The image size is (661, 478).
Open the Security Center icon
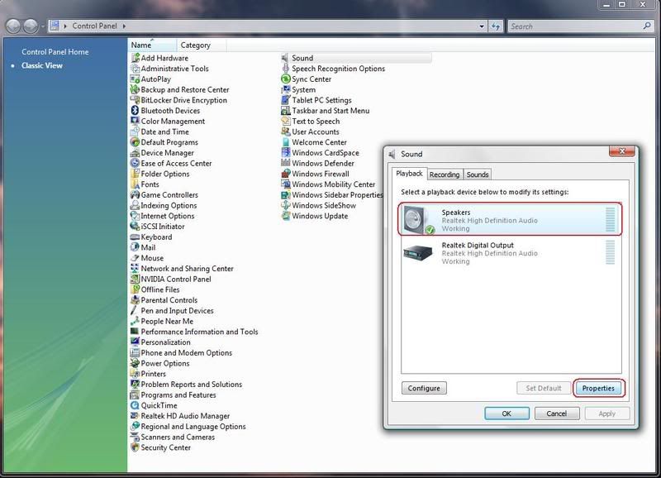click(x=135, y=447)
